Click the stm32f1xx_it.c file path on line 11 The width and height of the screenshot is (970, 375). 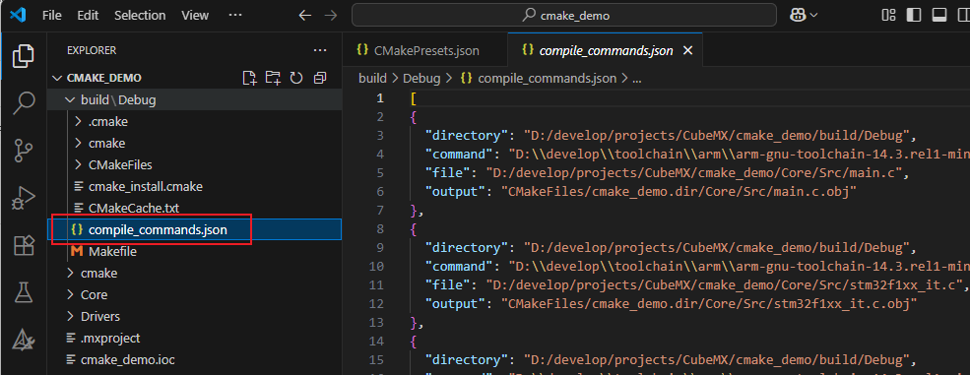pos(725,285)
